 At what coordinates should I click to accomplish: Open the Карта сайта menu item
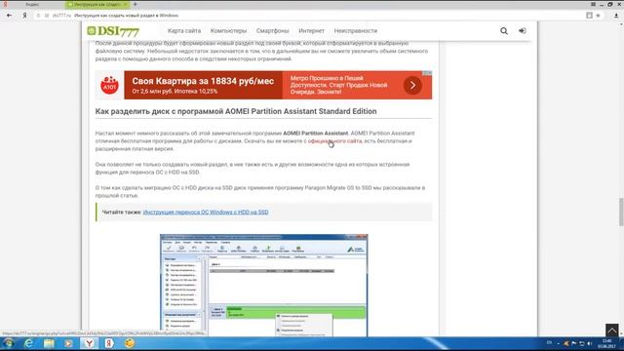pyautogui.click(x=184, y=30)
